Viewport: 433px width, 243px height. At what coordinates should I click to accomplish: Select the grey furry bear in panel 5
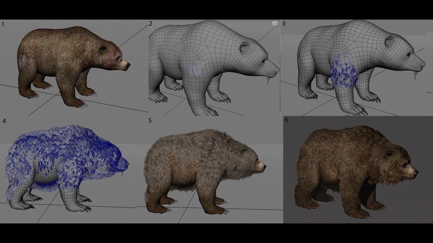pos(205,171)
